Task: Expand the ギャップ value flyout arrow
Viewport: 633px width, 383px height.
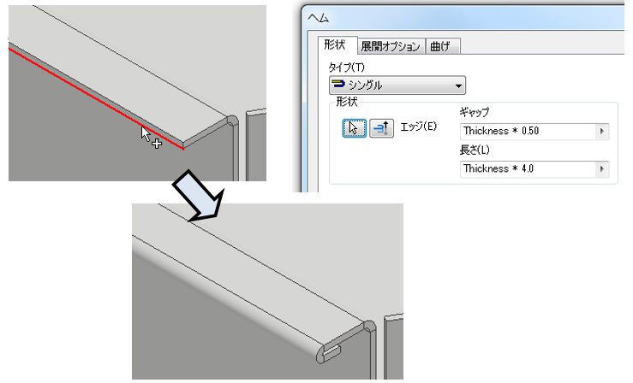Action: (602, 132)
